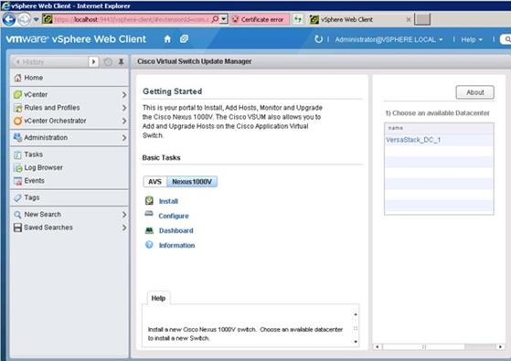Switch to the AVS toggle tab

click(154, 182)
